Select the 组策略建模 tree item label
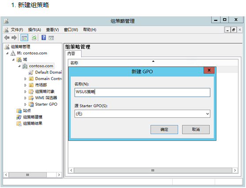The image size is (246, 188). point(33,117)
